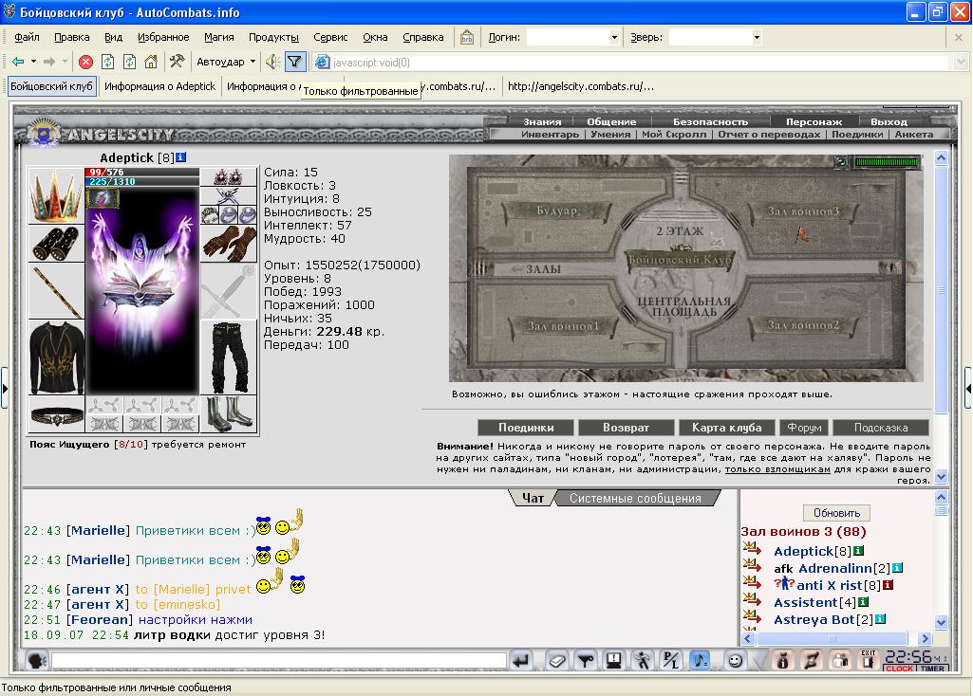973x696 pixels.
Task: Toggle the CLOCK mode label
Action: tap(899, 669)
